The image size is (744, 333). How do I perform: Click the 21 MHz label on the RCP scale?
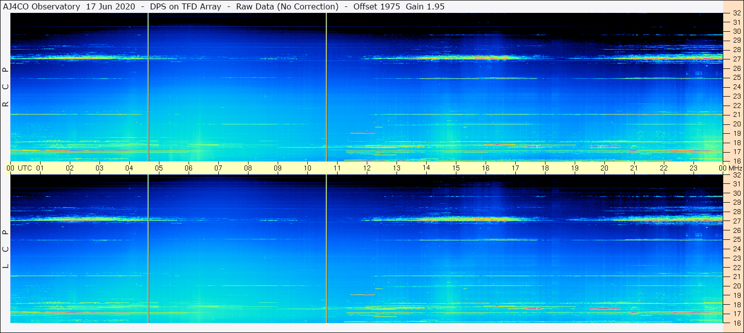click(736, 114)
